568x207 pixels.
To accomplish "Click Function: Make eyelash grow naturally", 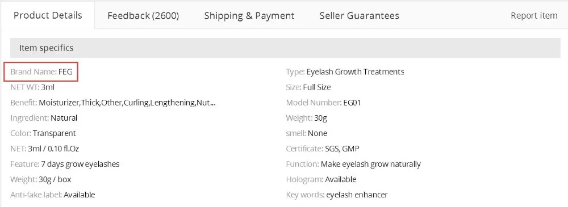I will tap(353, 164).
